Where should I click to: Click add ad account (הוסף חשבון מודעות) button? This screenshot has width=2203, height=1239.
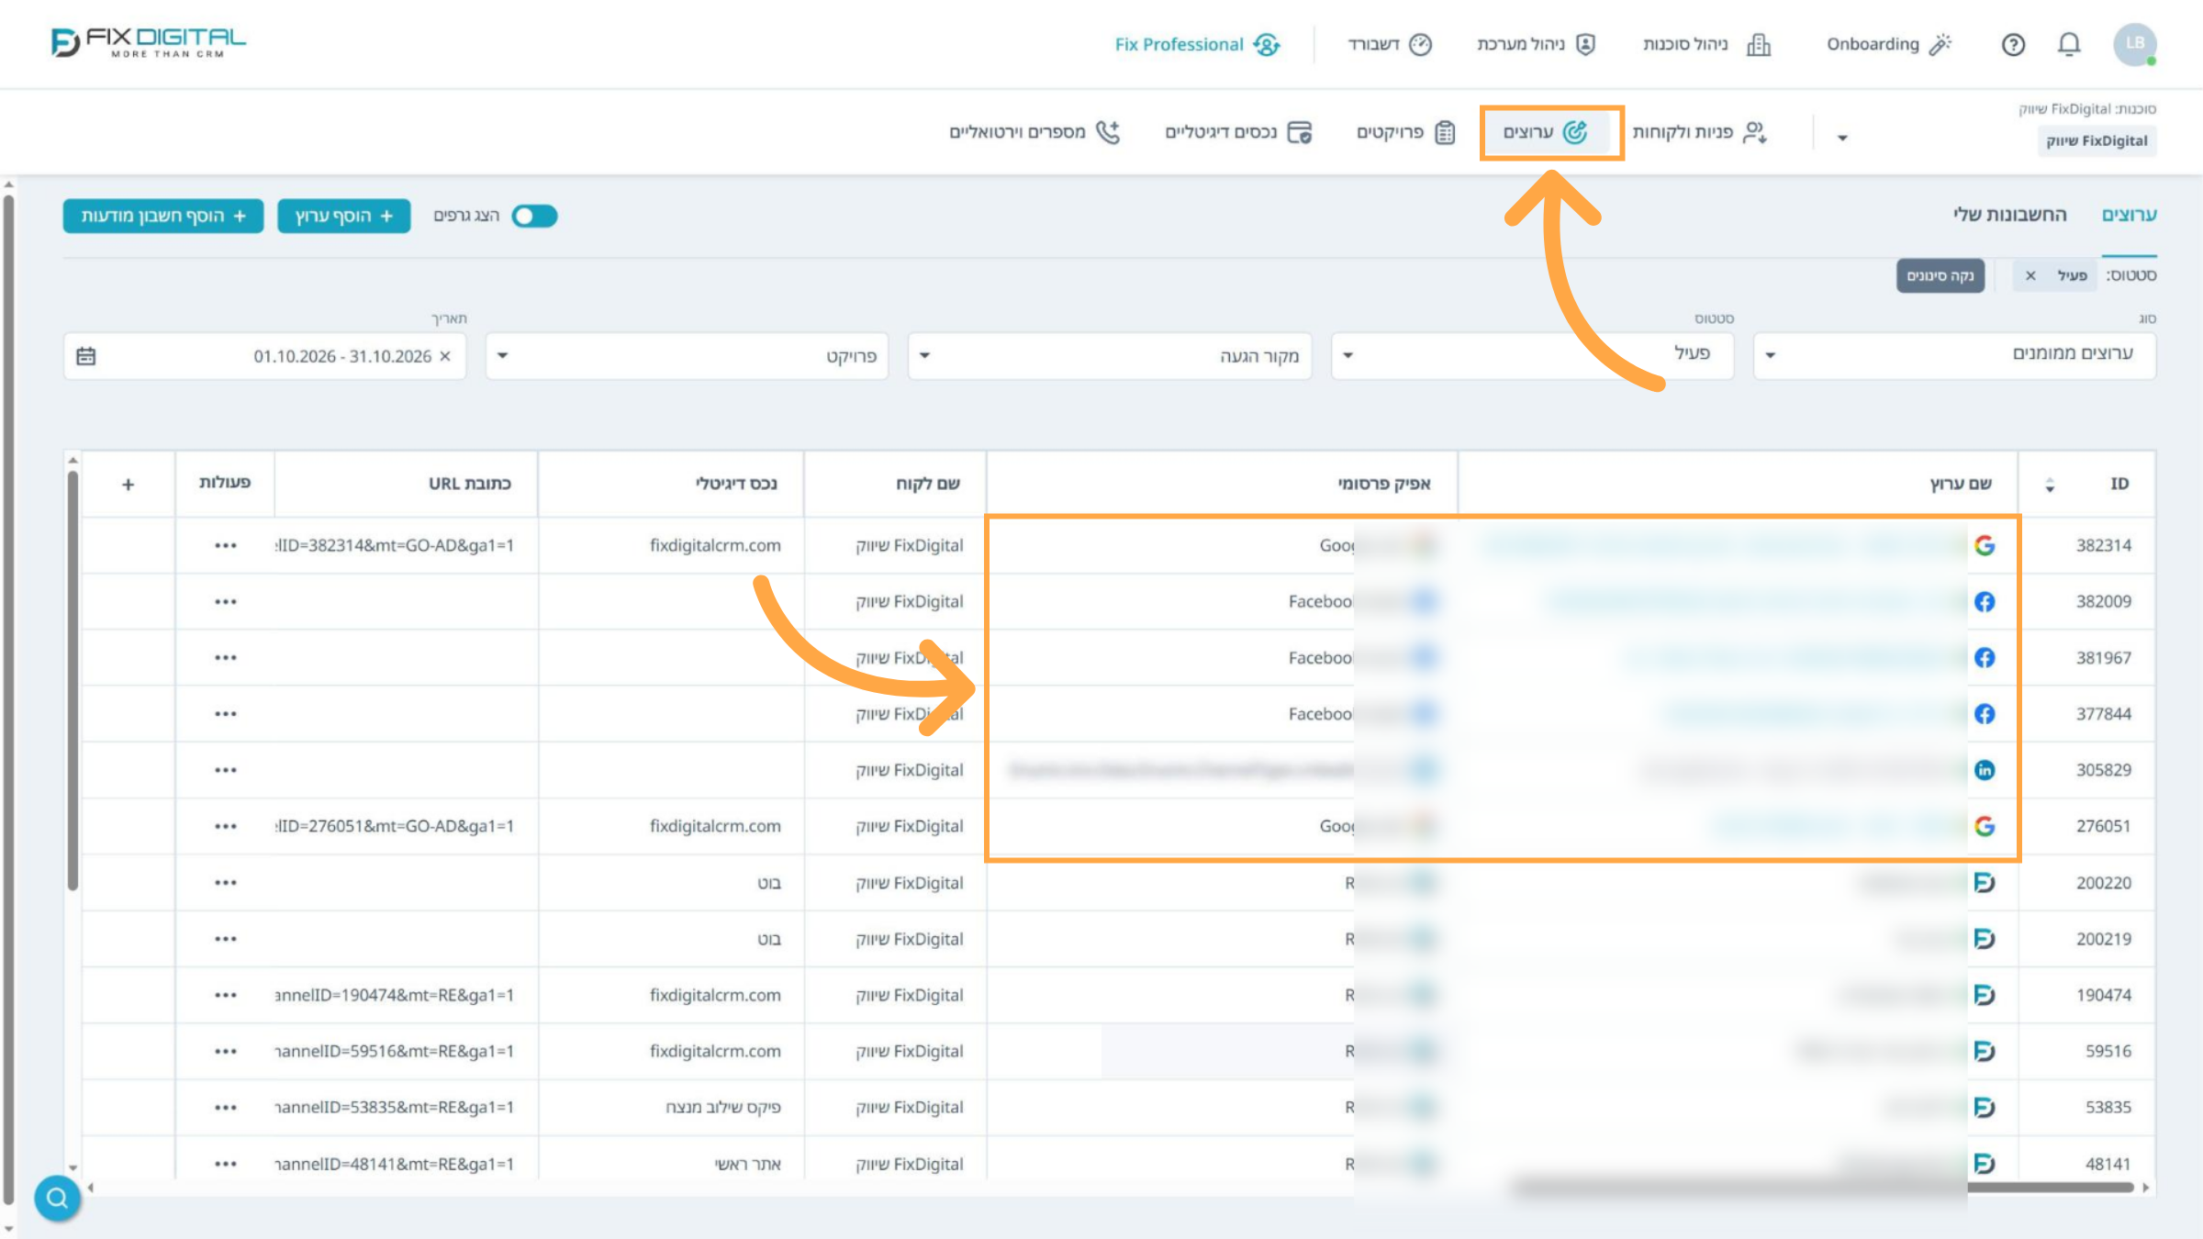click(163, 216)
